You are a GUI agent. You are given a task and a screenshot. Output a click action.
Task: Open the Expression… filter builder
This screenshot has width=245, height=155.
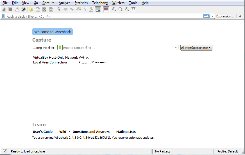[225, 16]
